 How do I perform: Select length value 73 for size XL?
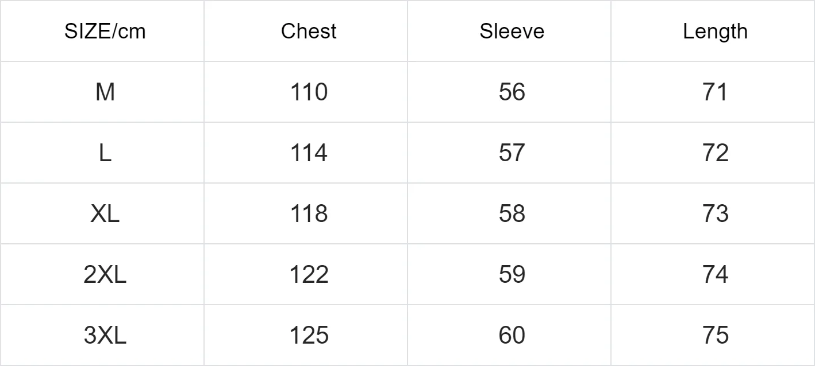[x=716, y=213]
